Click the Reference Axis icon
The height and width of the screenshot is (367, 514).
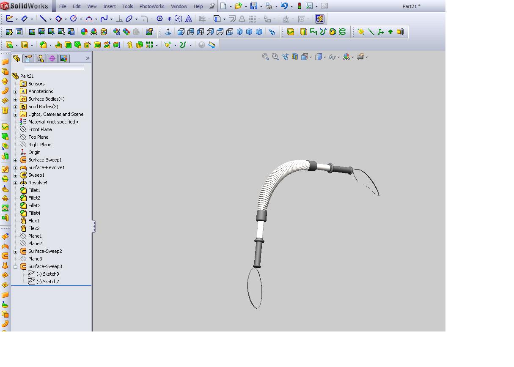click(x=371, y=32)
